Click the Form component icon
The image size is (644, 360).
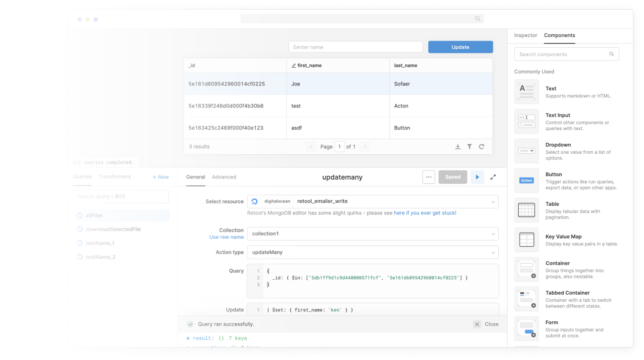pos(526,328)
